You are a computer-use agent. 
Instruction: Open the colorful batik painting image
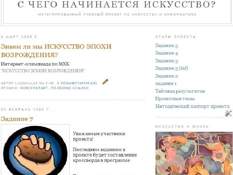194,153
